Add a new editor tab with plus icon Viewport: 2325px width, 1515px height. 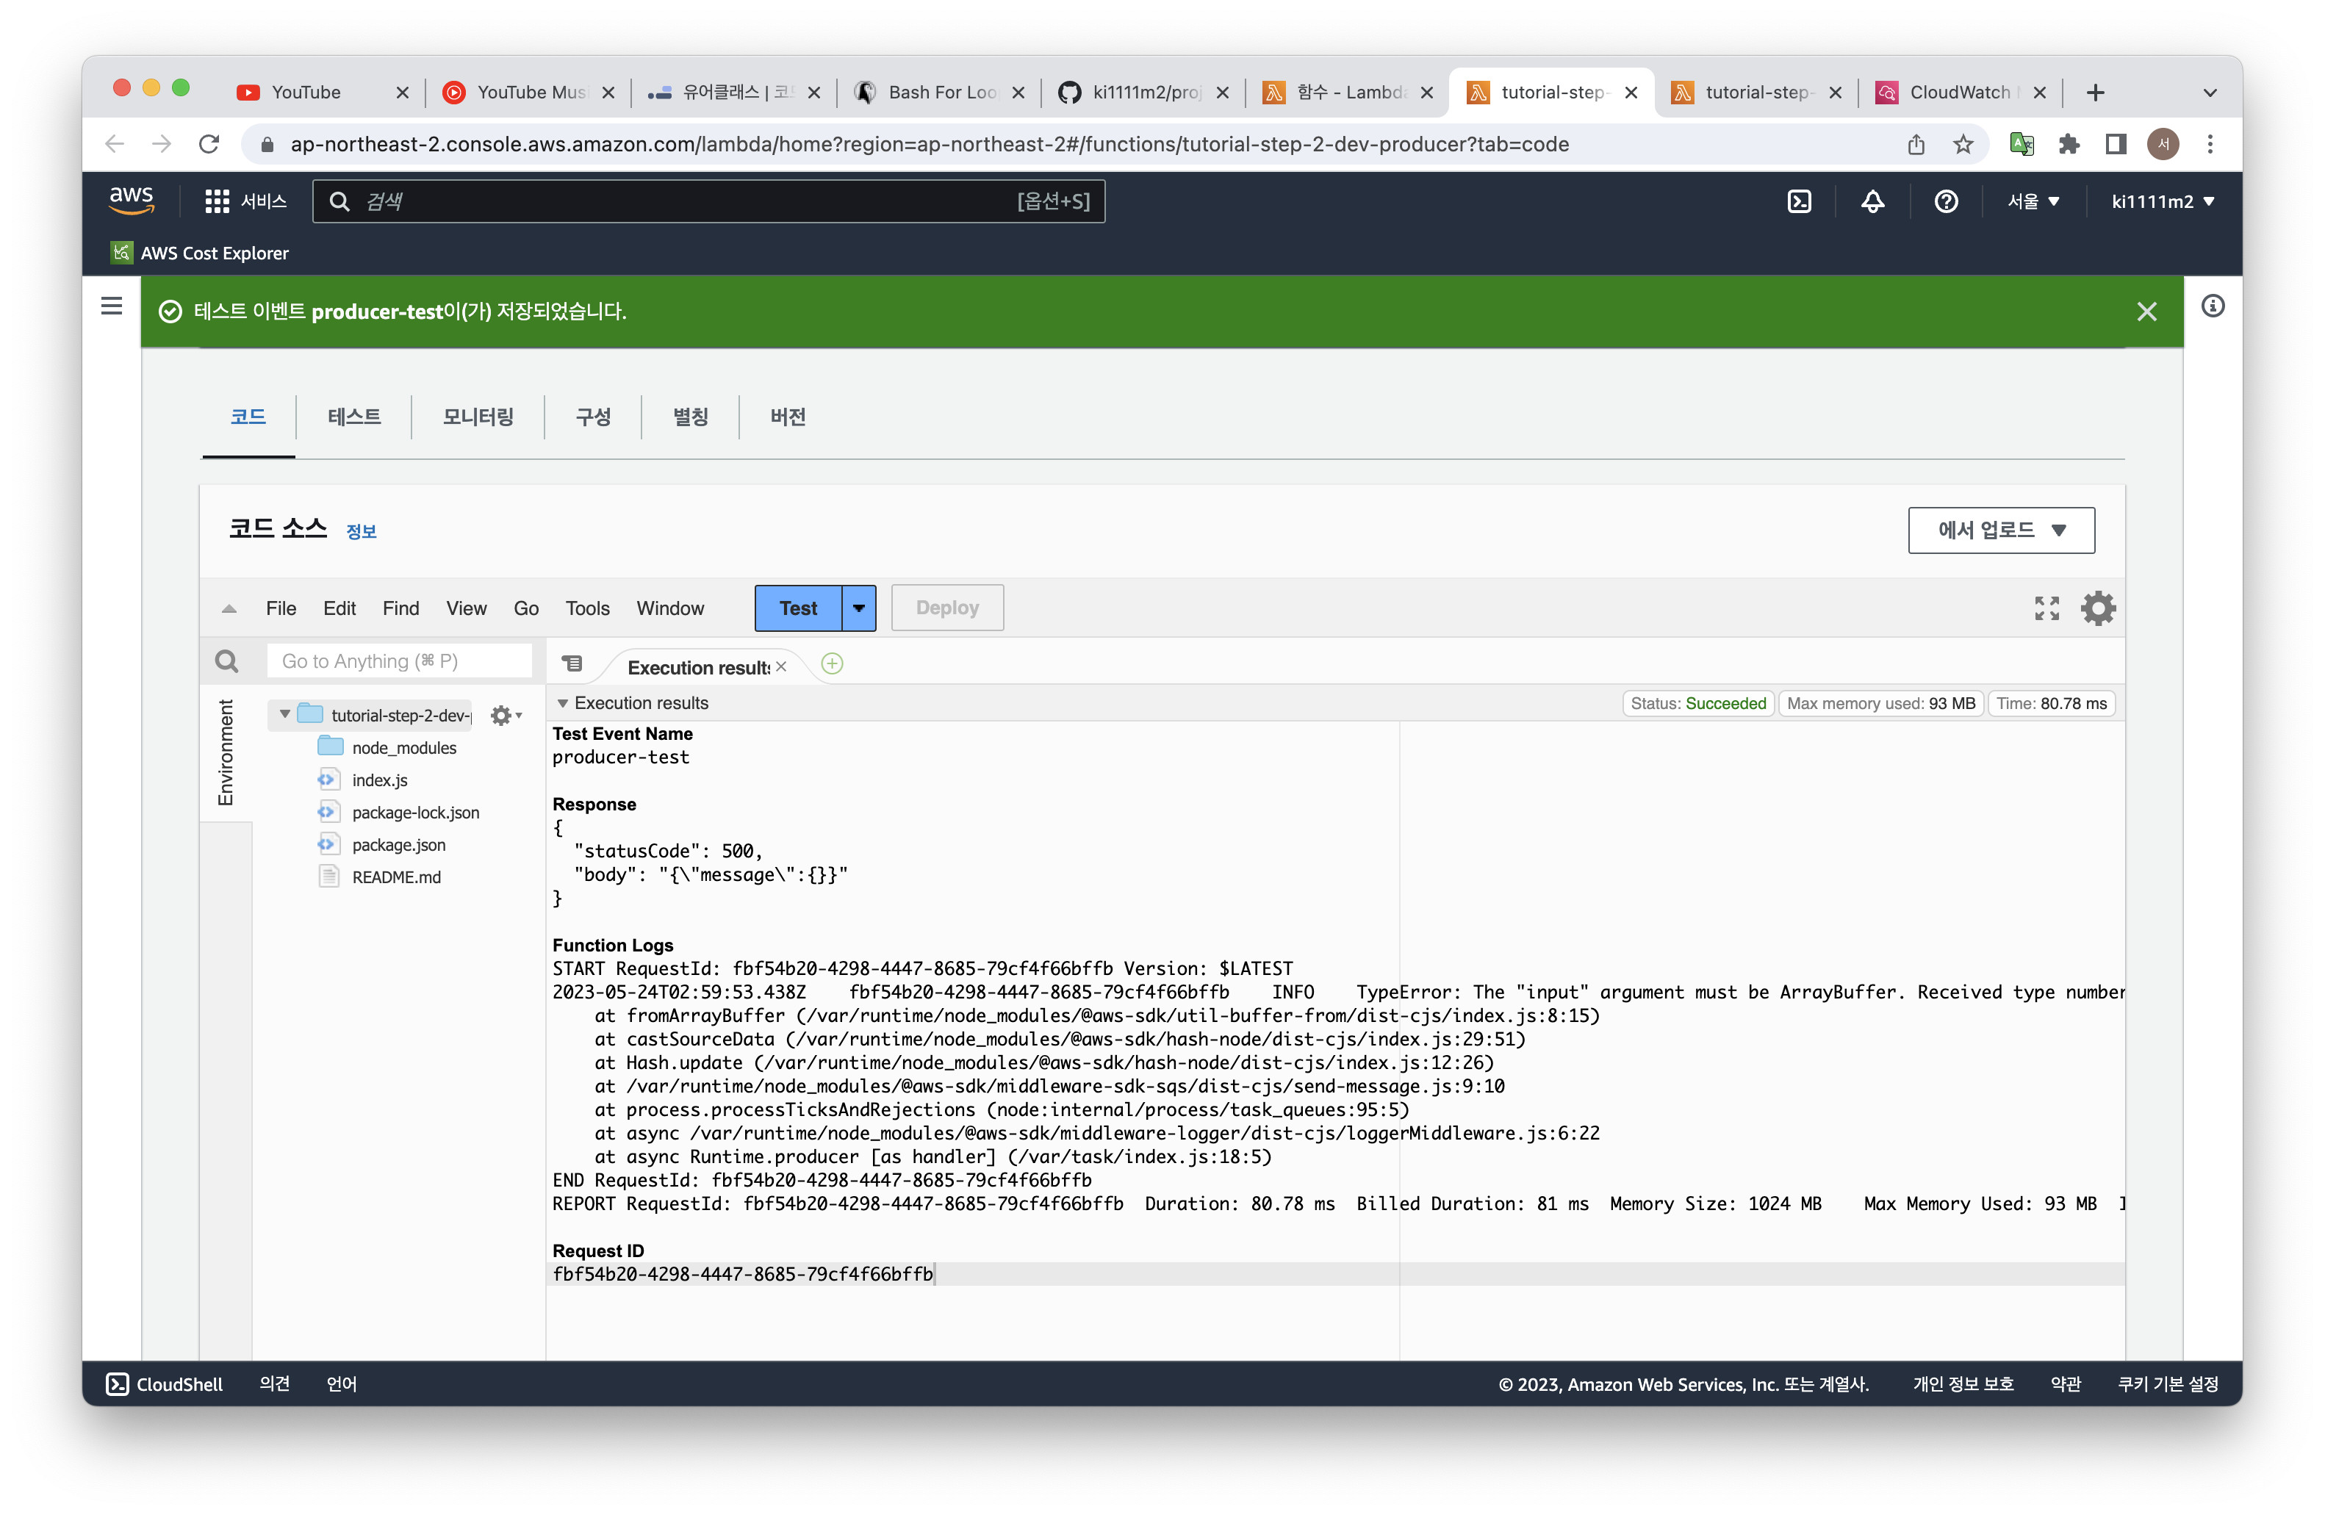click(x=831, y=664)
